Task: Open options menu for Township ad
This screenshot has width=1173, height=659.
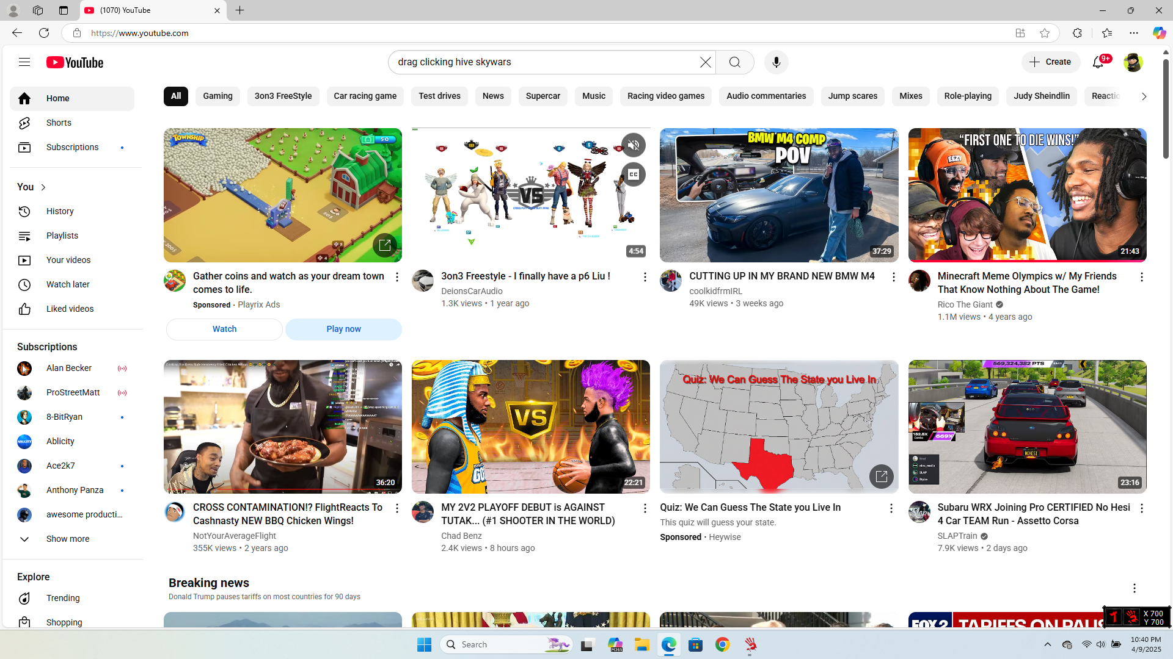Action: point(396,277)
